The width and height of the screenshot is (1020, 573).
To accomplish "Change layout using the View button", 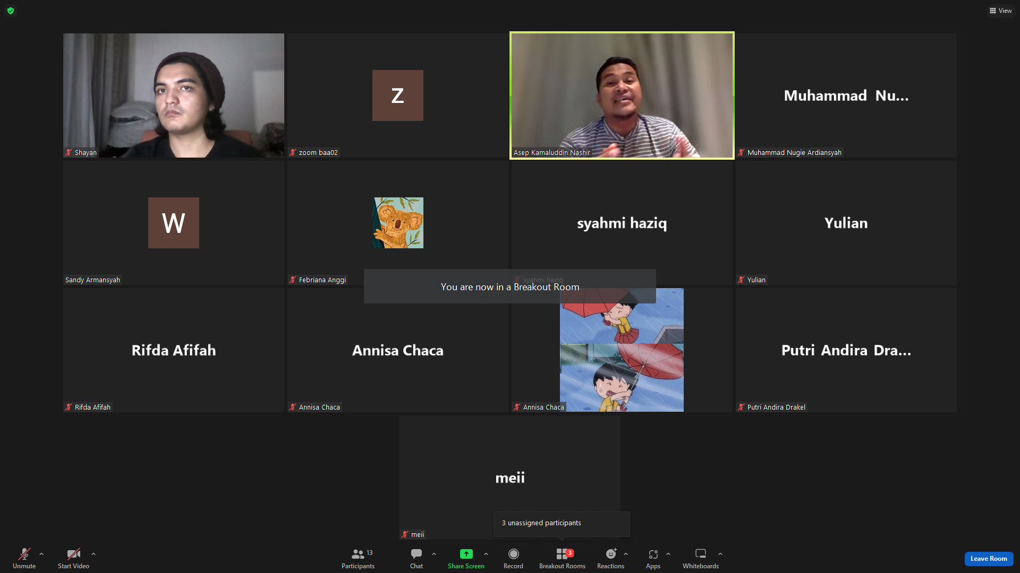I will 1000,11.
